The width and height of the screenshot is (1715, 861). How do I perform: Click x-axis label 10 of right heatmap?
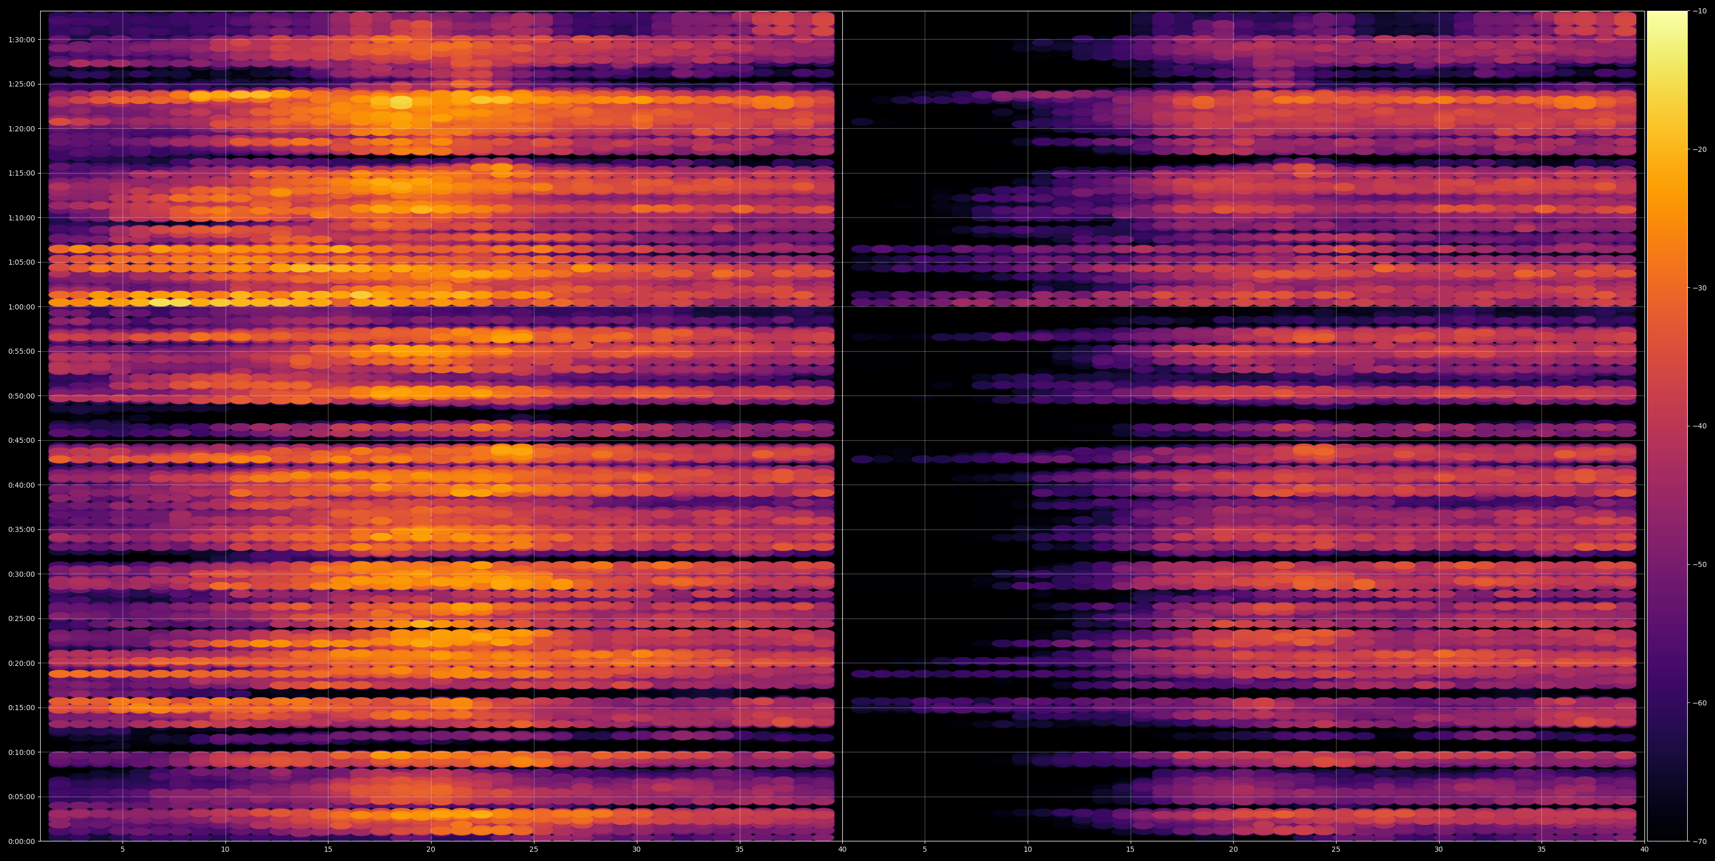point(1027,850)
